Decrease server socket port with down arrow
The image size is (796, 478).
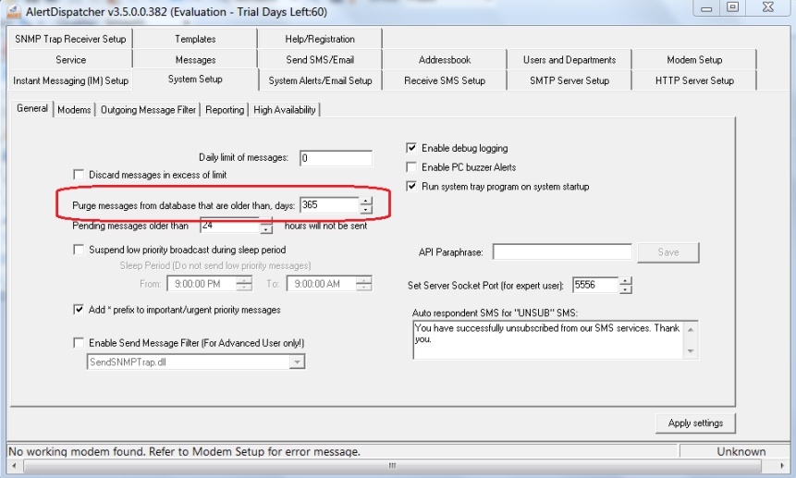pos(625,289)
